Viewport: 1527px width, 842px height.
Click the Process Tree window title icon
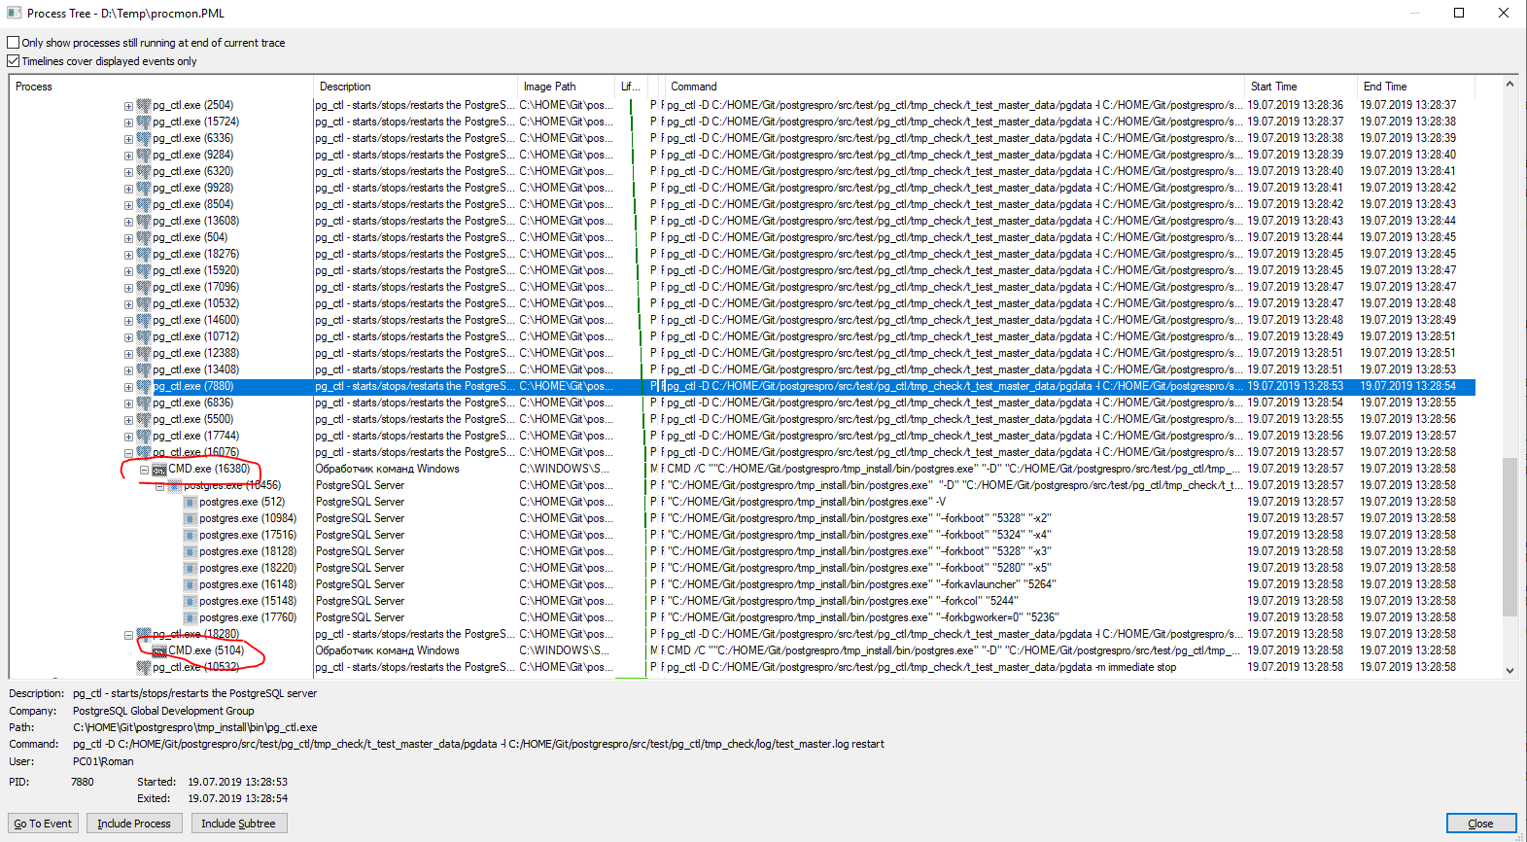pos(14,13)
